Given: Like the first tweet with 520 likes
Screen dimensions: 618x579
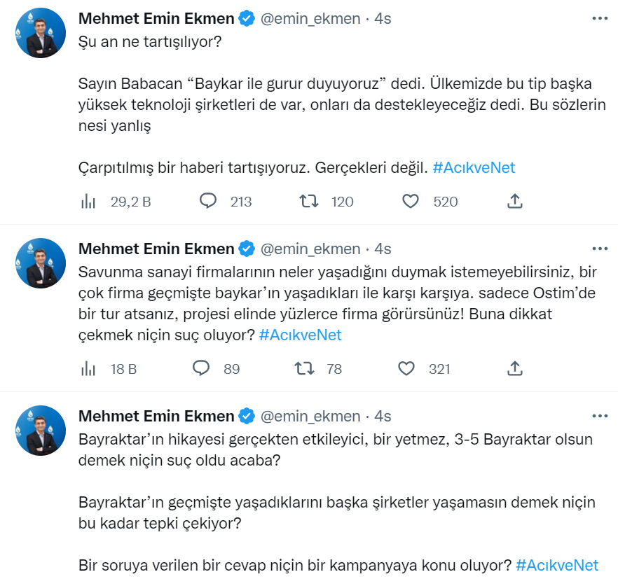Looking at the screenshot, I should point(411,202).
